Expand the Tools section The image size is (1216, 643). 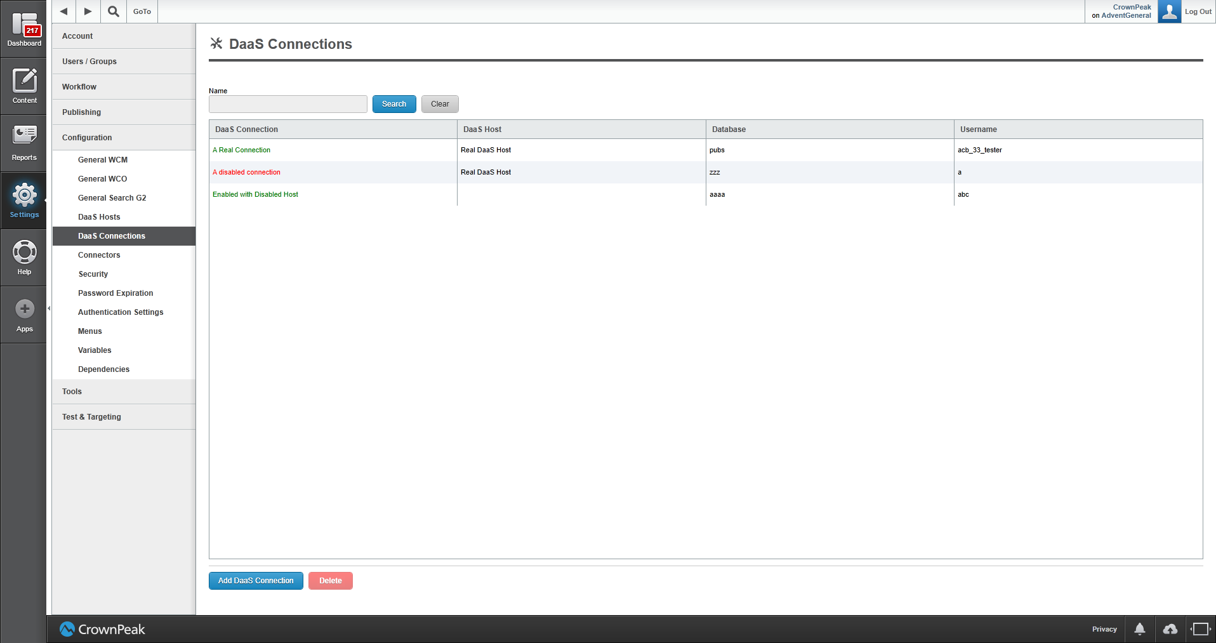pyautogui.click(x=124, y=392)
